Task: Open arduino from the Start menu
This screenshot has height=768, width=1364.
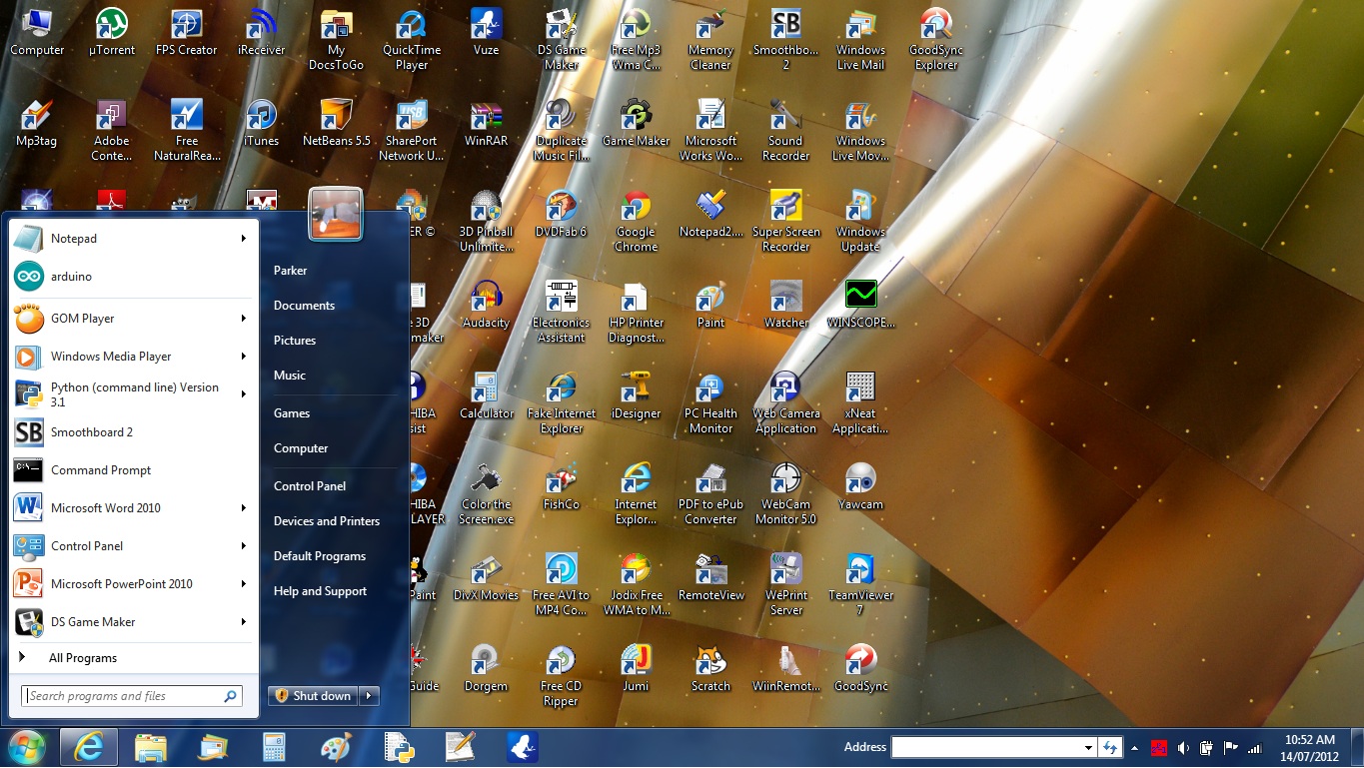Action: 132,277
